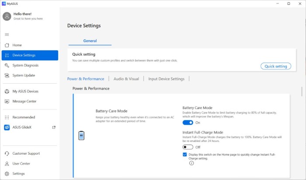Open GlideX via external link icon

[x=54, y=127]
